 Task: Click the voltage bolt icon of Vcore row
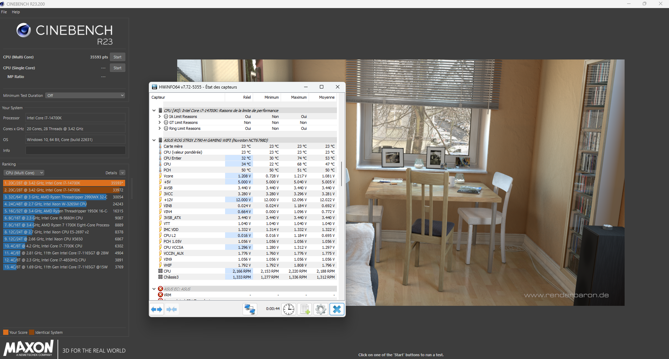[x=160, y=176]
